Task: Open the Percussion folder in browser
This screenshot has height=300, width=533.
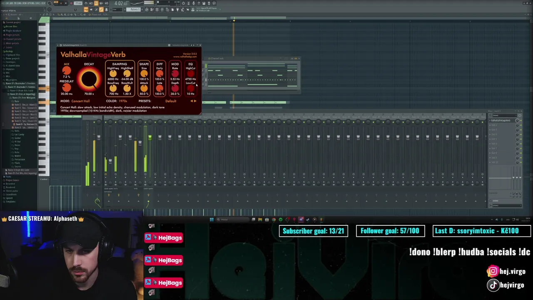Action: pos(20,160)
